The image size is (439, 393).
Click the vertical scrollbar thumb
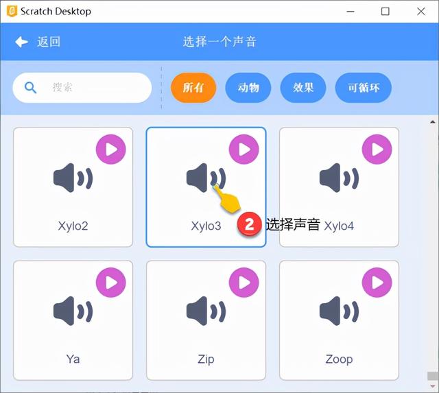point(433,376)
